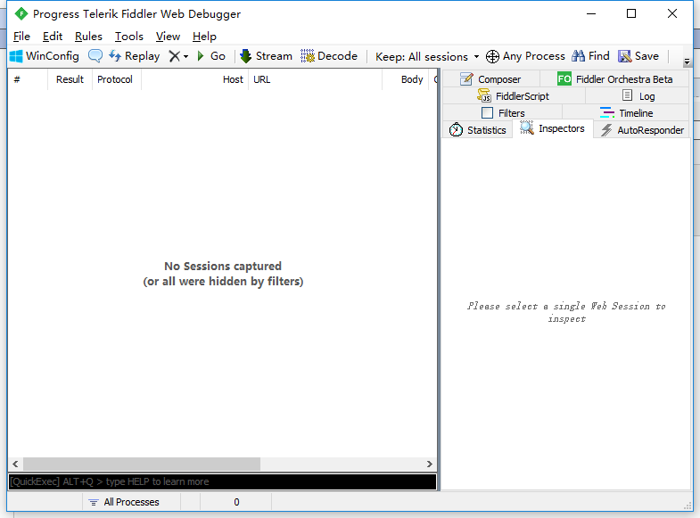Open the Help menu
Image resolution: width=700 pixels, height=518 pixels.
pyautogui.click(x=204, y=37)
